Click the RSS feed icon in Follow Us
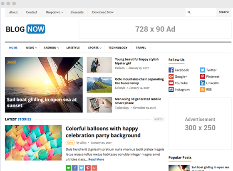The height and width of the screenshot is (171, 233). coord(202,90)
